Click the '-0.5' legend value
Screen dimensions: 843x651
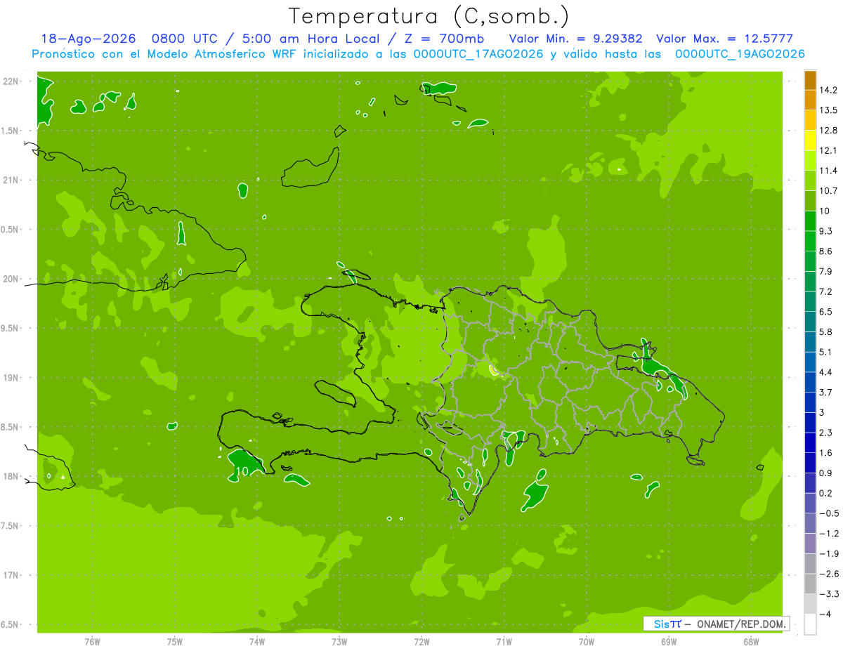(x=829, y=514)
